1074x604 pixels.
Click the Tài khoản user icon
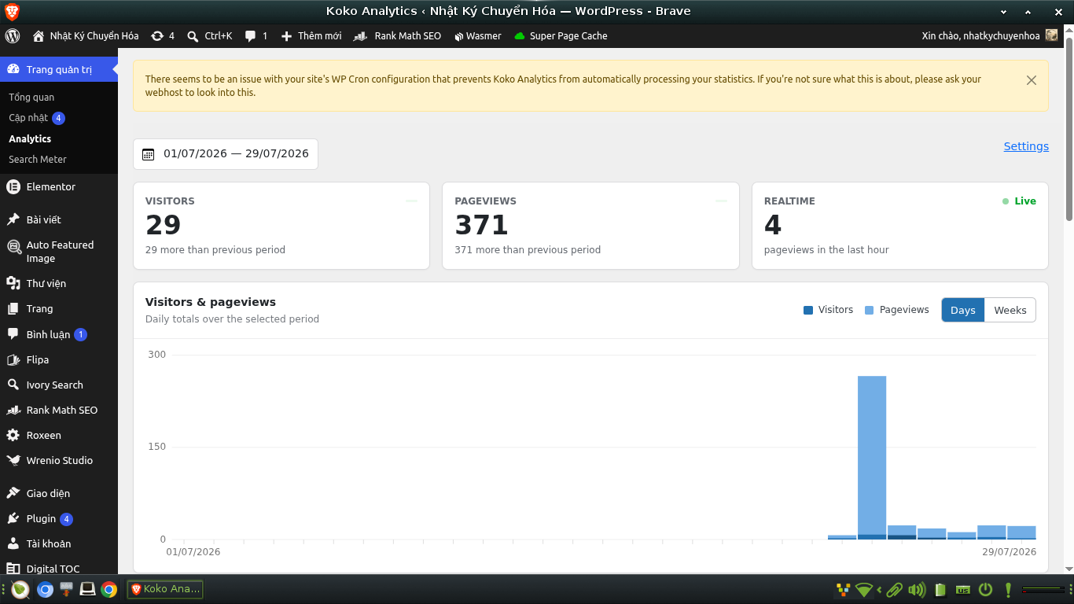(13, 543)
